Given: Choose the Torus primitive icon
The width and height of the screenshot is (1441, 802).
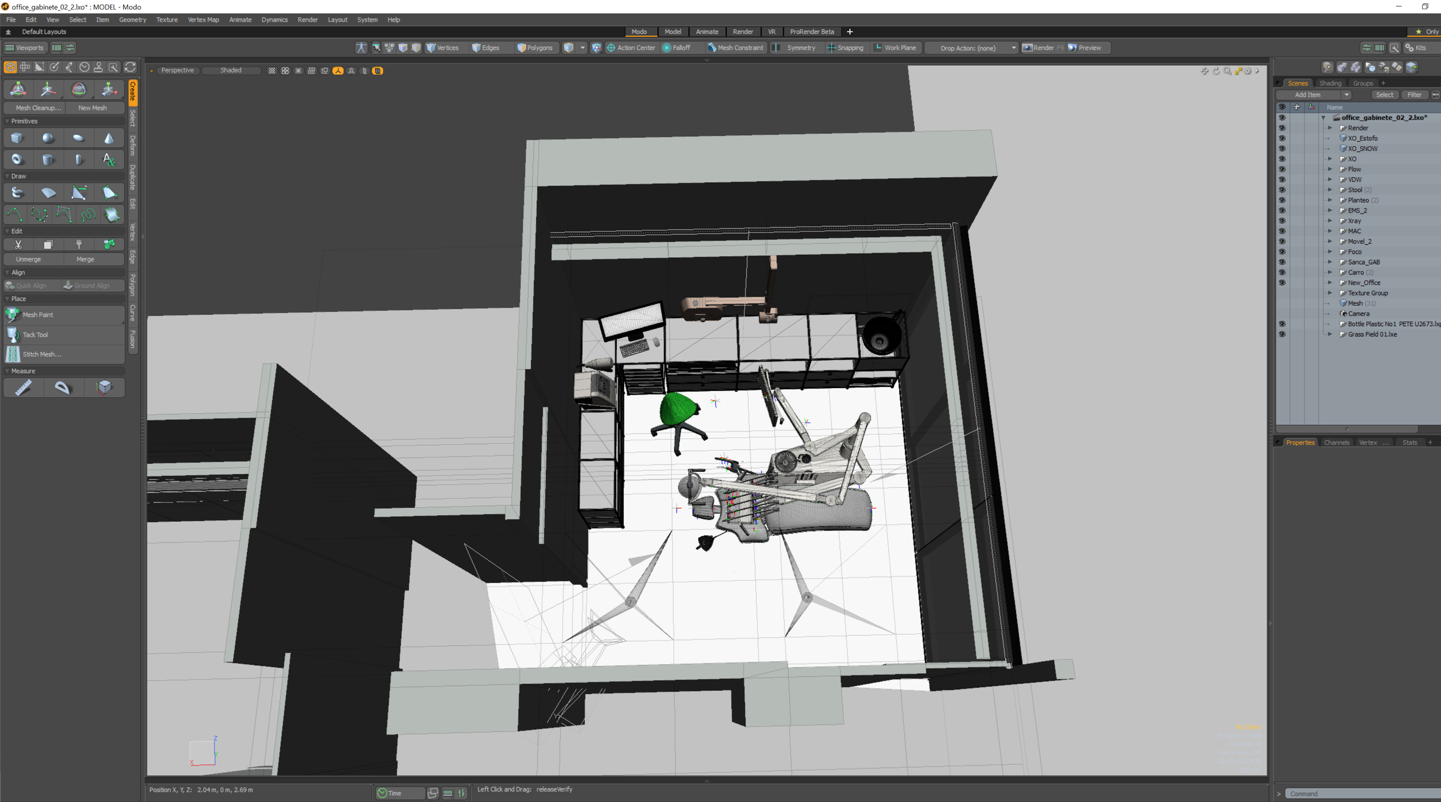Looking at the screenshot, I should [17, 160].
